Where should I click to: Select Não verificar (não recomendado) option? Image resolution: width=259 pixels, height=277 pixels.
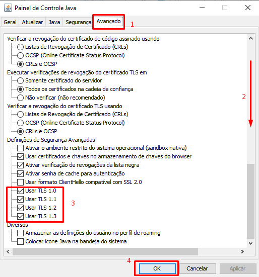[20, 98]
